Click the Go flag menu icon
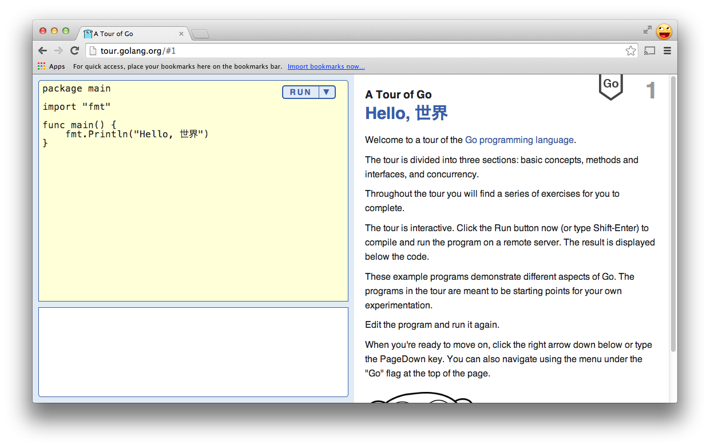This screenshot has height=448, width=710. (x=610, y=86)
